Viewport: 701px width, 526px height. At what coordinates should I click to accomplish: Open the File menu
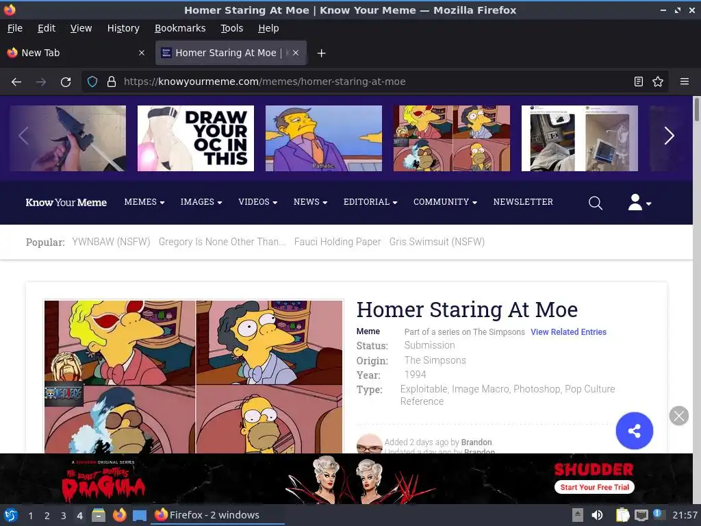click(15, 28)
